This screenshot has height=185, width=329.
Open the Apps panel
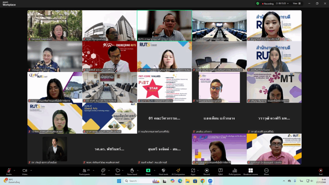click(x=193, y=172)
